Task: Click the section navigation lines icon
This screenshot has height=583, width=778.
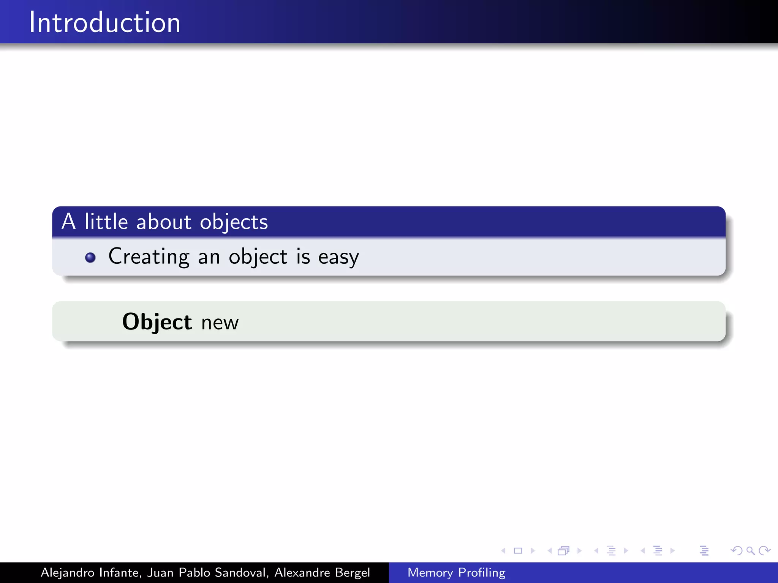Action: pyautogui.click(x=658, y=551)
